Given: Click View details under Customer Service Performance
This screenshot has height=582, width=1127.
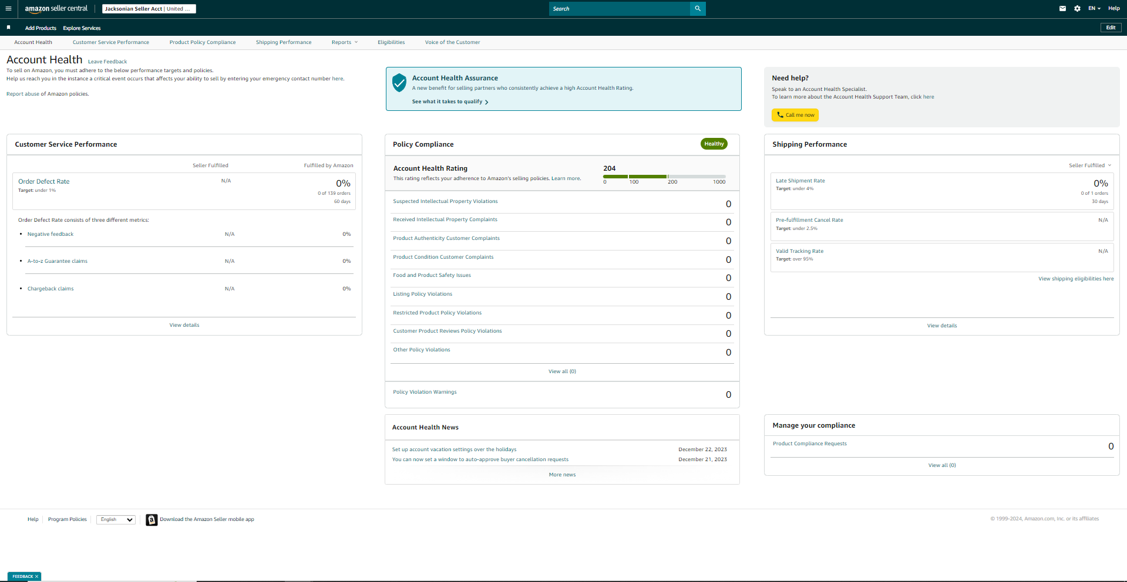Looking at the screenshot, I should point(184,325).
